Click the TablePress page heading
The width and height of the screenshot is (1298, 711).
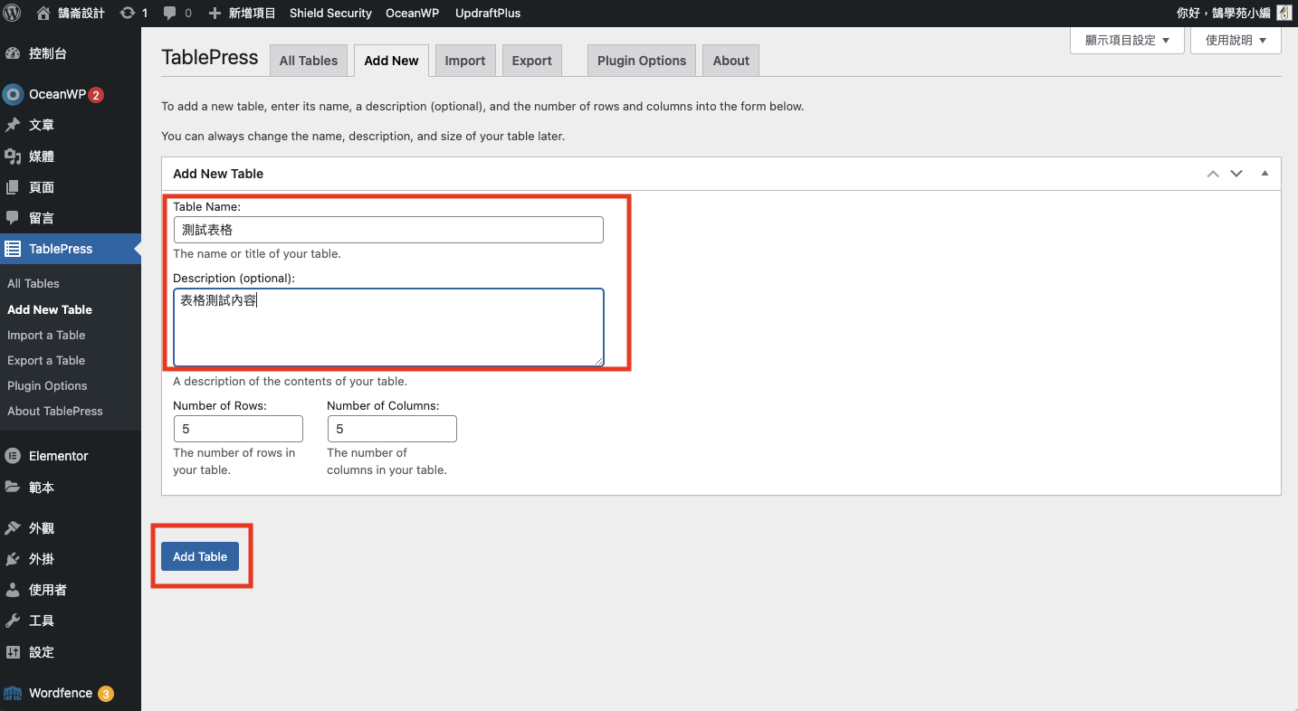click(x=210, y=58)
